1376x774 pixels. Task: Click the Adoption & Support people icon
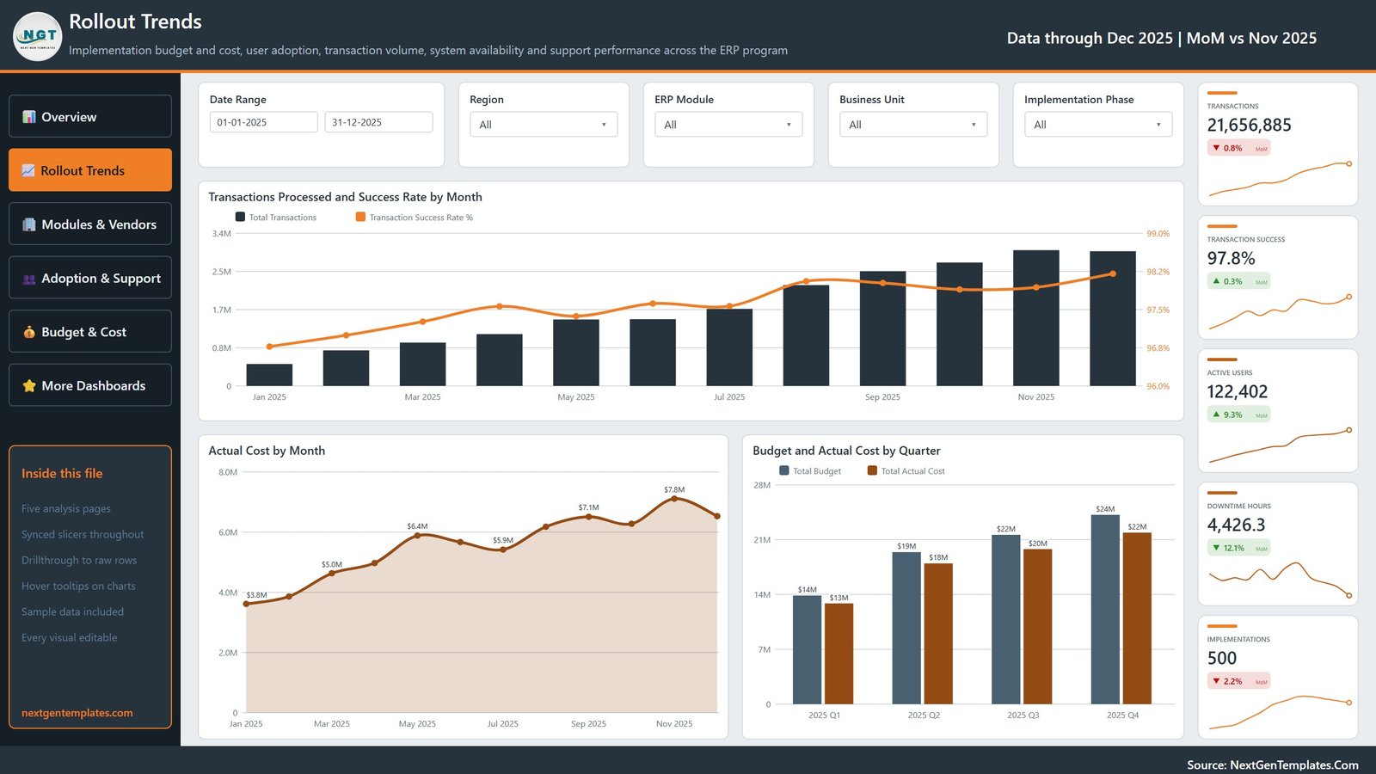pos(29,279)
